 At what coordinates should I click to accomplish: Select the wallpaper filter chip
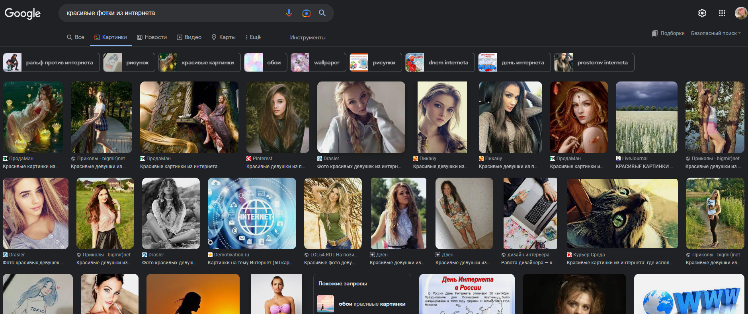coord(318,62)
